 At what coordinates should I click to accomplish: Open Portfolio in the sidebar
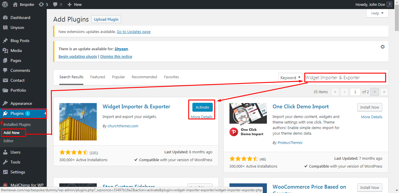pyautogui.click(x=23, y=90)
